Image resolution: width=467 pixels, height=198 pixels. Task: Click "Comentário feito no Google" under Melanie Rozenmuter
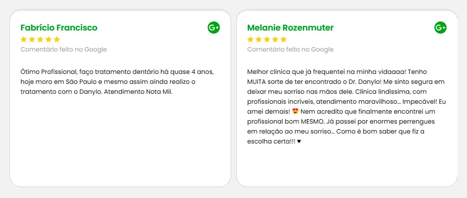pos(290,49)
